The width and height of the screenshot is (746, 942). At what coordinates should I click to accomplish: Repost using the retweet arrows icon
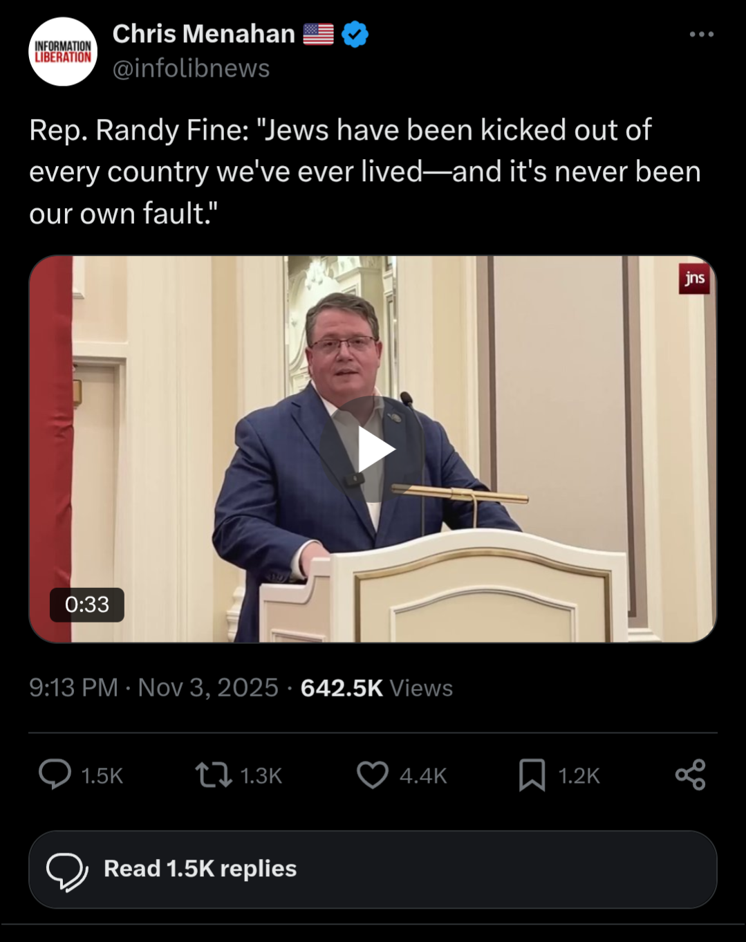(x=214, y=775)
